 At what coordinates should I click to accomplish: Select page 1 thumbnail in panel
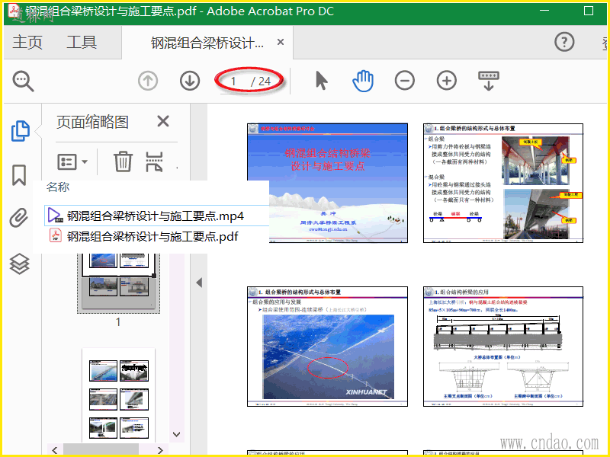click(119, 282)
